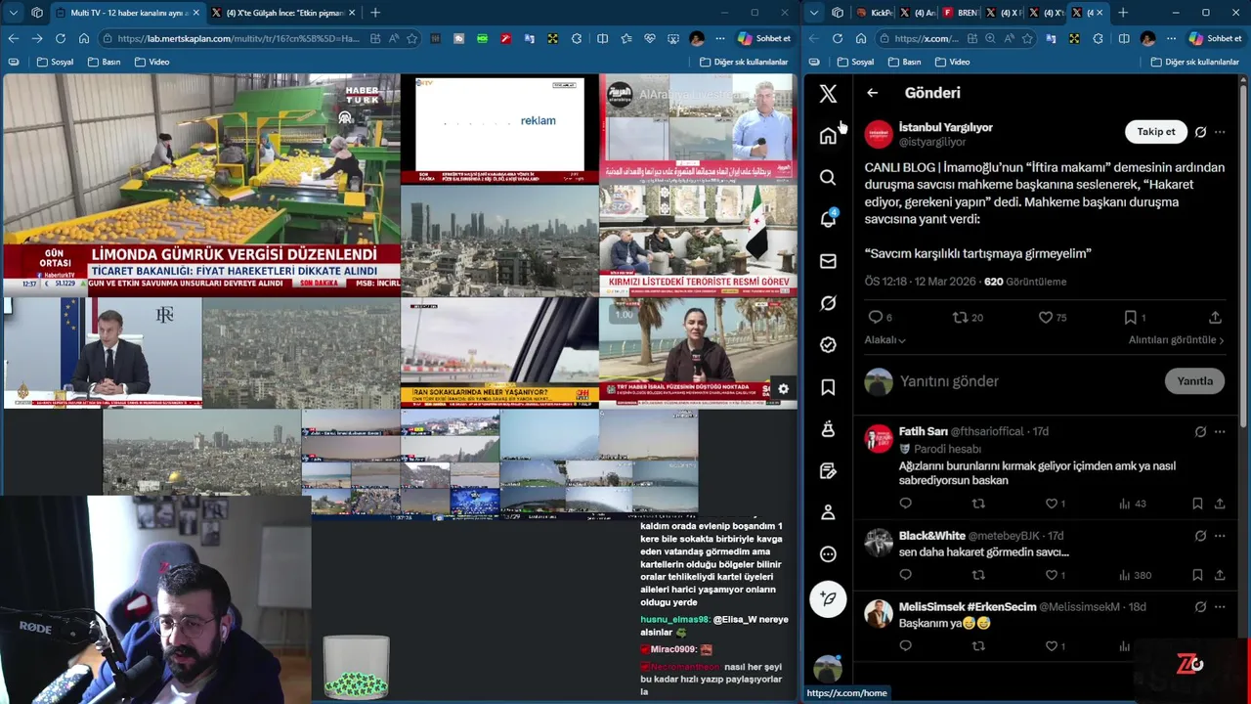Open more options on MelisSimsek's reply
This screenshot has width=1251, height=704.
coord(1220,607)
